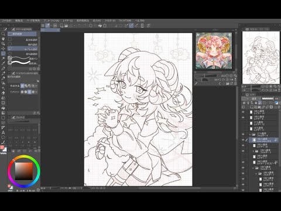281x211 pixels.
Task: Click the Open file folder icon in command bar
Action: [66, 26]
